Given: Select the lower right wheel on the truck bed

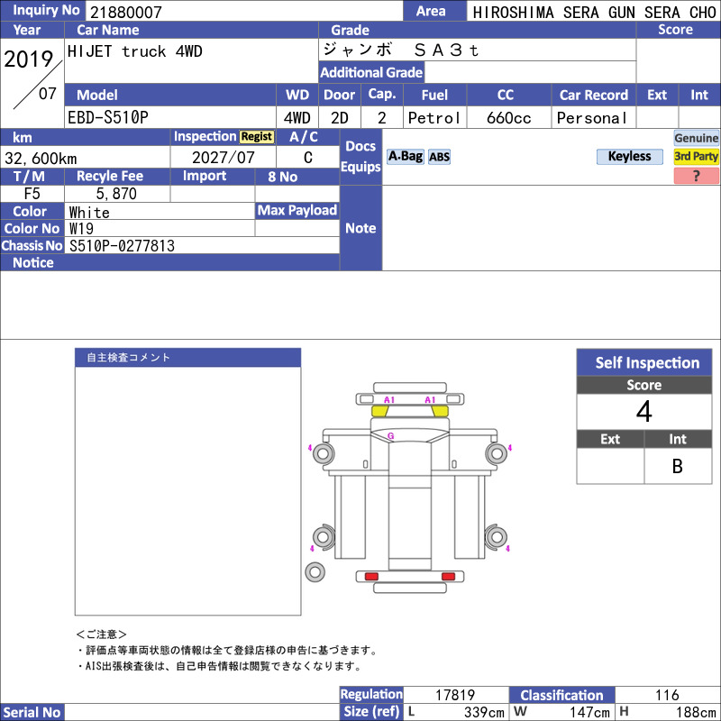Looking at the screenshot, I should pos(497,536).
